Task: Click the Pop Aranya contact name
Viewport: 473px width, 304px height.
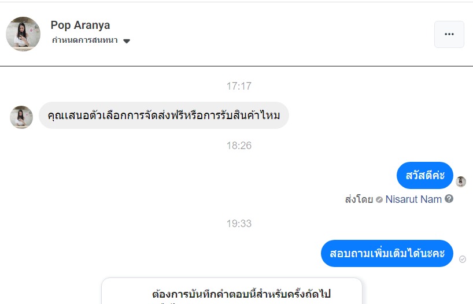Action: [80, 25]
